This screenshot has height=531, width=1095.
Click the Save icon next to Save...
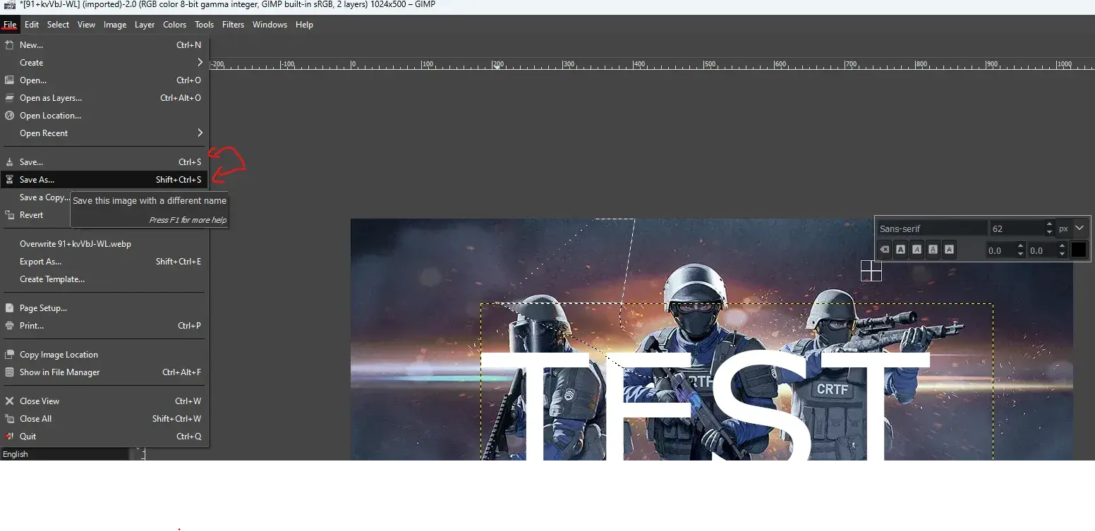pos(10,161)
